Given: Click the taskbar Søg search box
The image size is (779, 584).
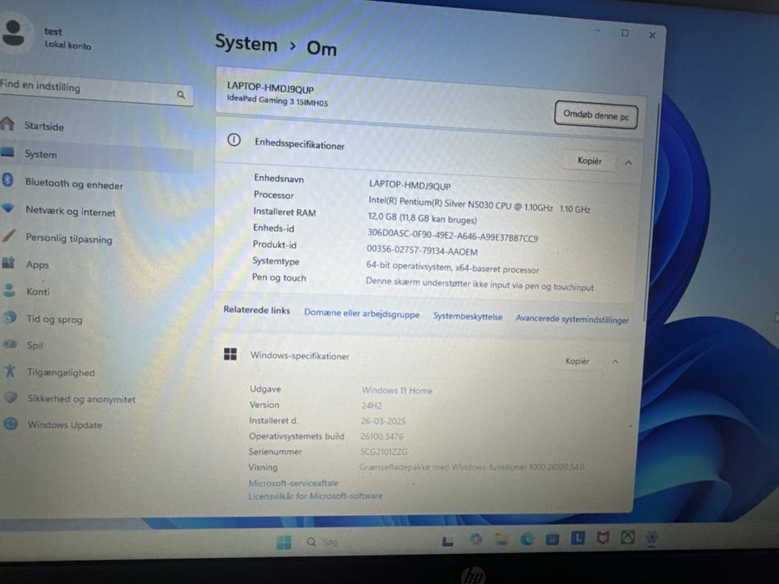Looking at the screenshot, I should coord(323,541).
